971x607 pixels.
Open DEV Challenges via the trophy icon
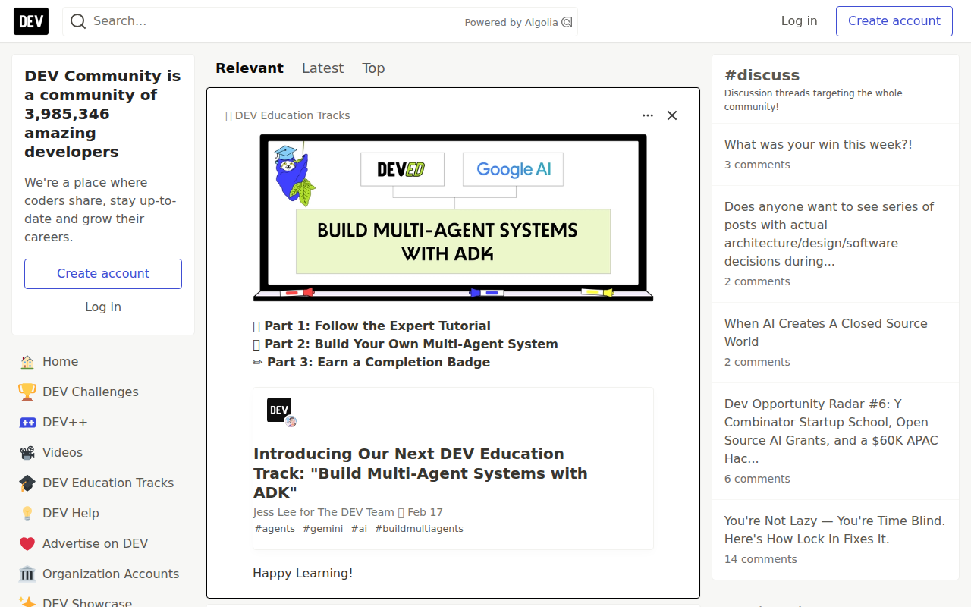tap(27, 392)
